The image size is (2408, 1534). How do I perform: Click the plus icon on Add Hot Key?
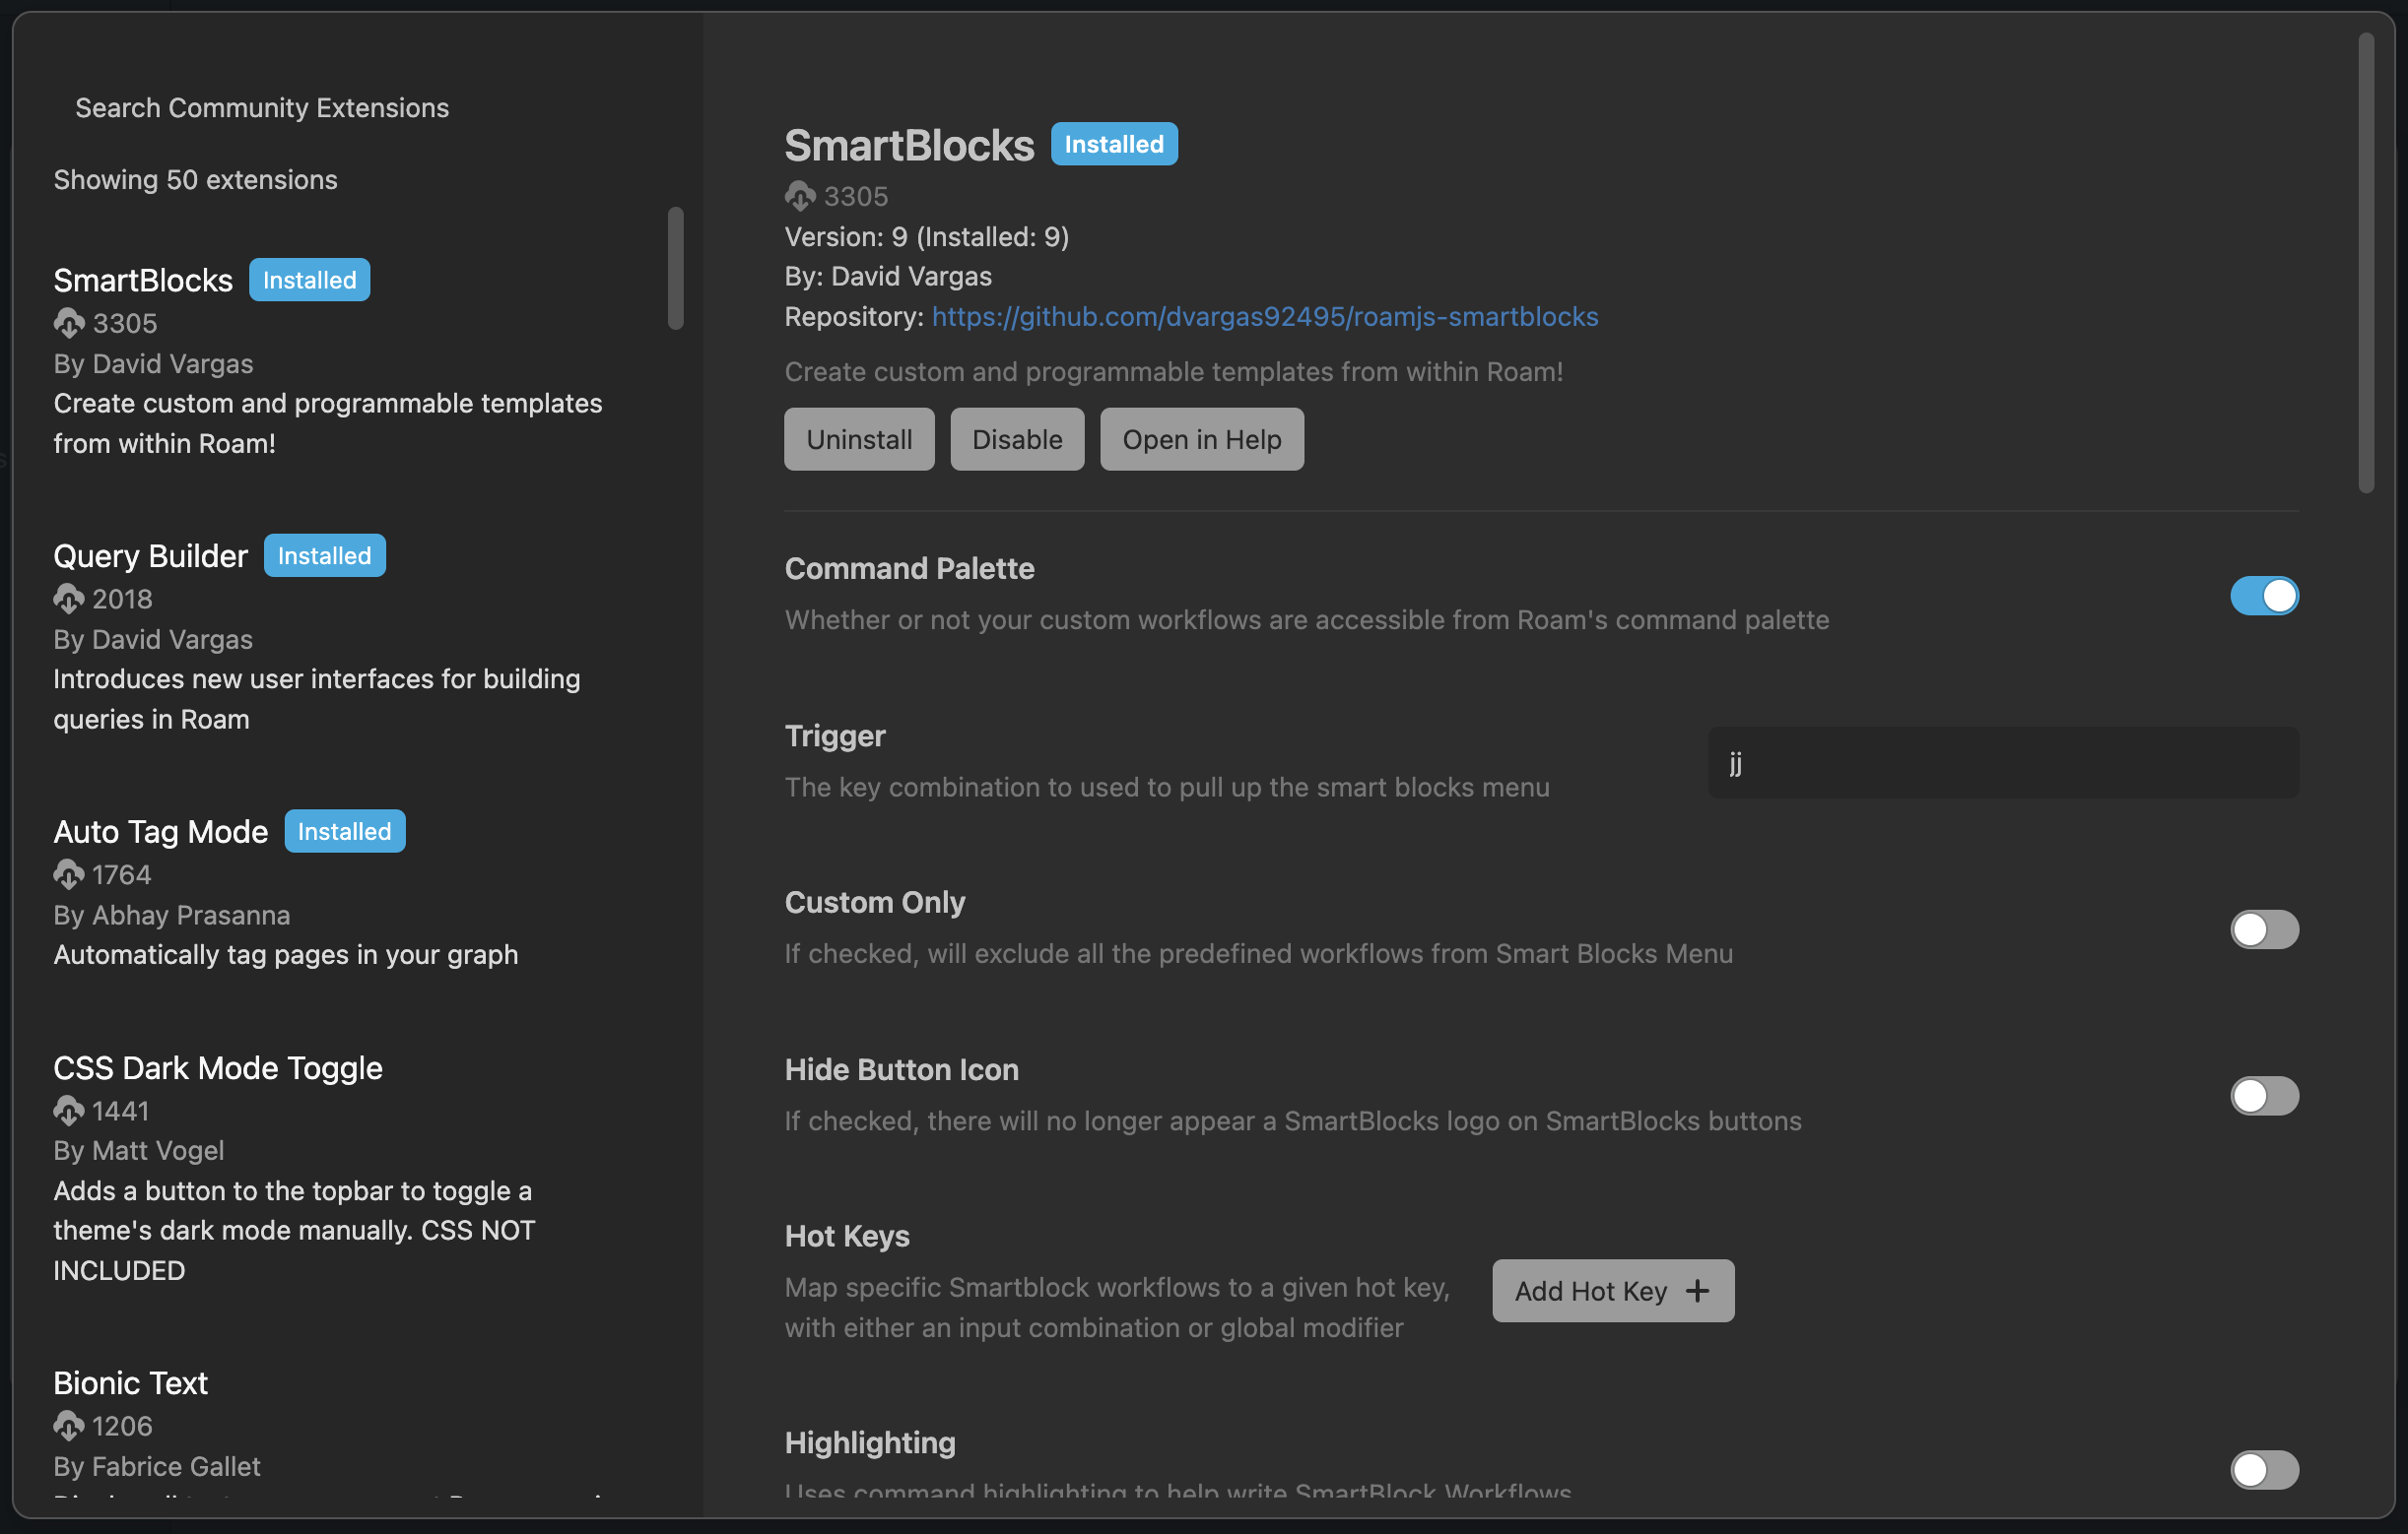point(1698,1290)
